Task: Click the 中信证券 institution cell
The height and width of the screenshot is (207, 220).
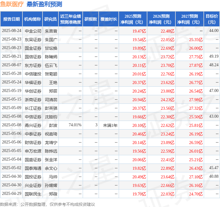Action: [x=33, y=117]
